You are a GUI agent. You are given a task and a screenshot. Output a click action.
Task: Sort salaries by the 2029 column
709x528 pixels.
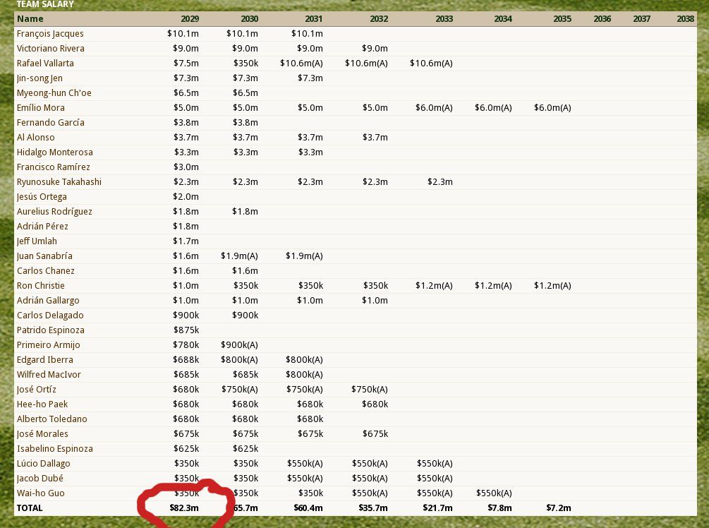189,18
